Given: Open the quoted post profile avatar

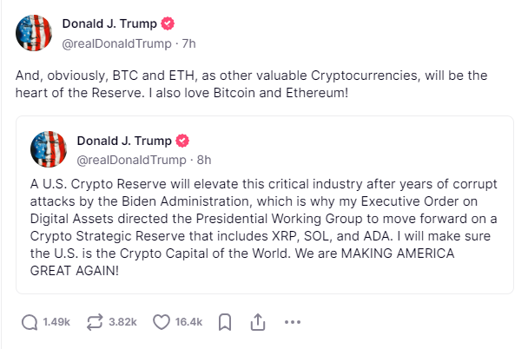Looking at the screenshot, I should [49, 149].
